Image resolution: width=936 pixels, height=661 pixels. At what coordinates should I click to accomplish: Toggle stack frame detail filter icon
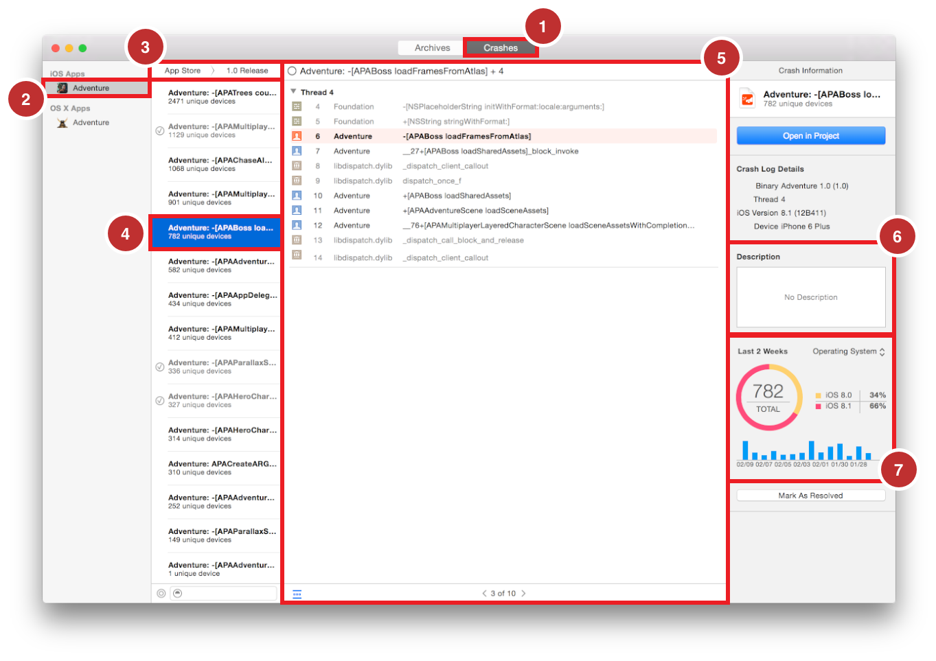pyautogui.click(x=297, y=594)
